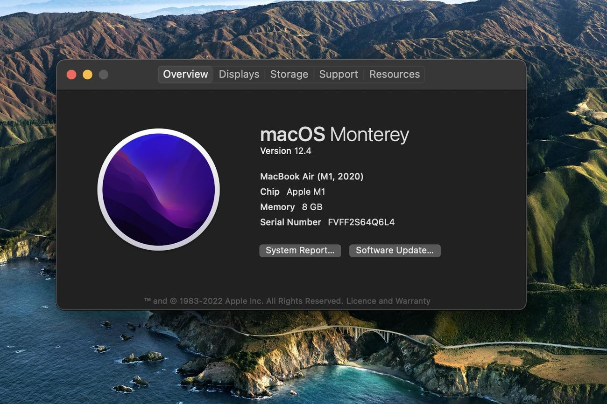The width and height of the screenshot is (607, 404).
Task: Click the macOS Monterey logo icon
Action: click(159, 190)
